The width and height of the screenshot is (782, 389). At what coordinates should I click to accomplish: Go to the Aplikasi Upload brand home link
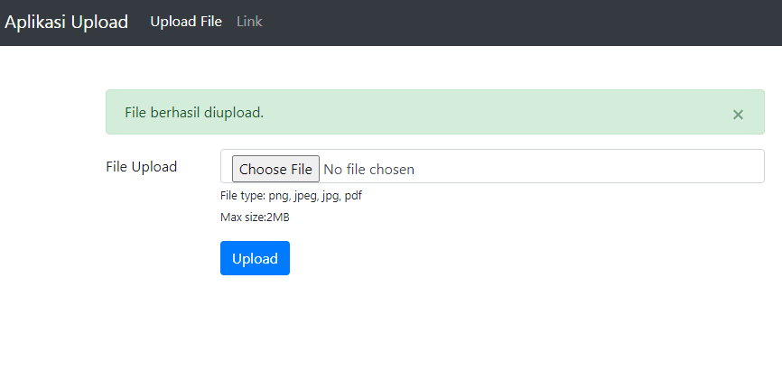(66, 22)
